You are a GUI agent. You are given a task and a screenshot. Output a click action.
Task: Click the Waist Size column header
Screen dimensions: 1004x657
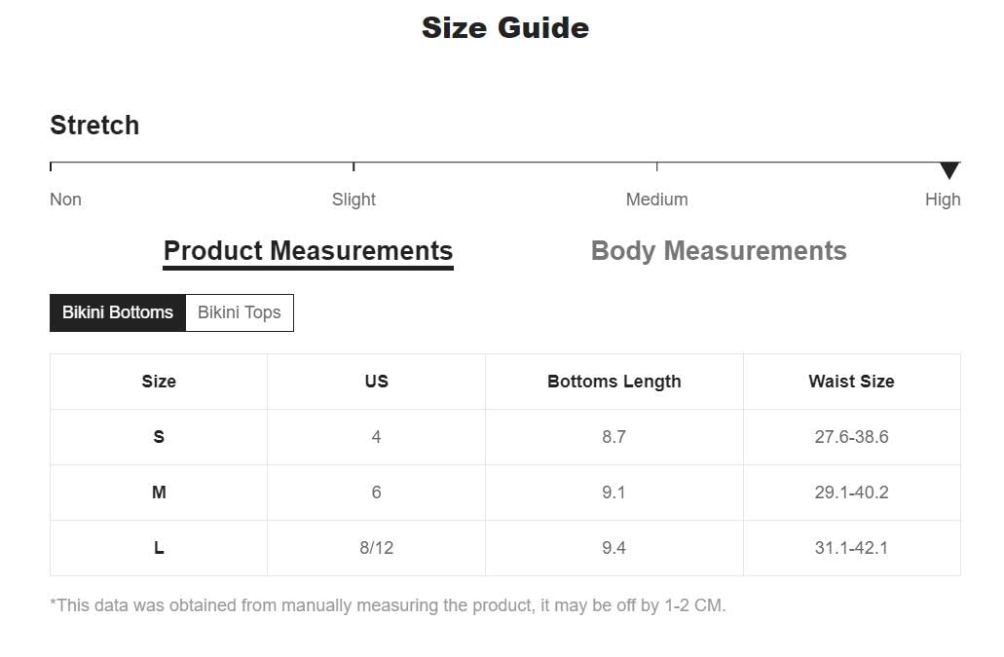tap(850, 382)
